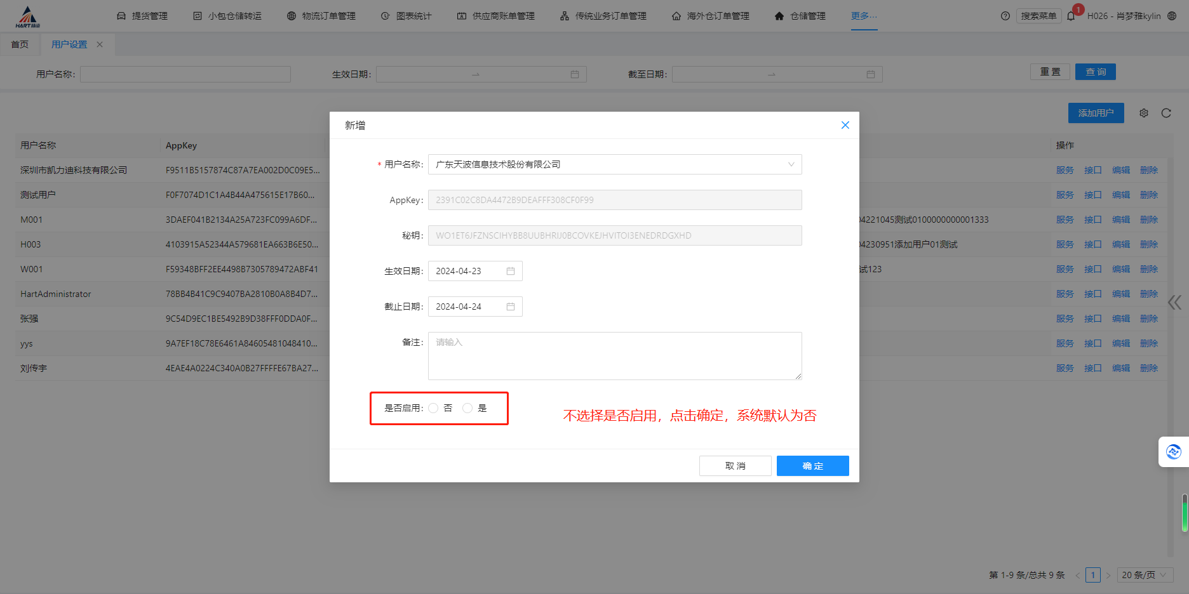The image size is (1189, 594).
Task: Close the 新增 dialog with X
Action: 845,125
